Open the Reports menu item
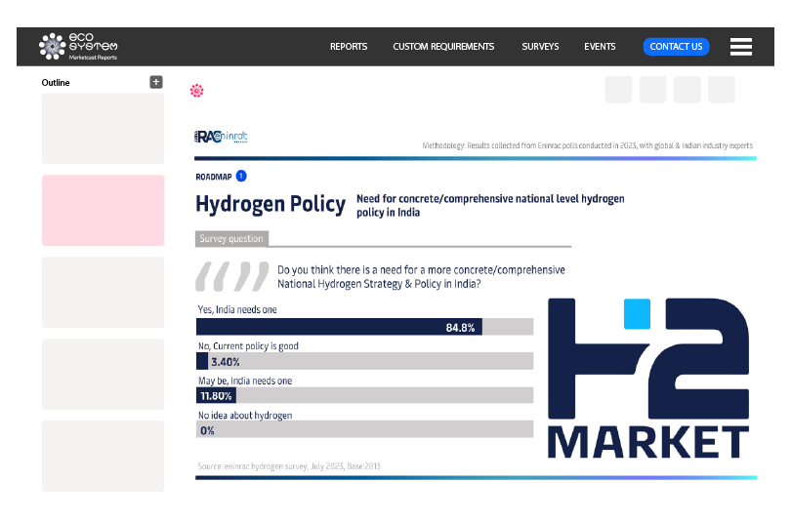This screenshot has width=791, height=523. [349, 47]
